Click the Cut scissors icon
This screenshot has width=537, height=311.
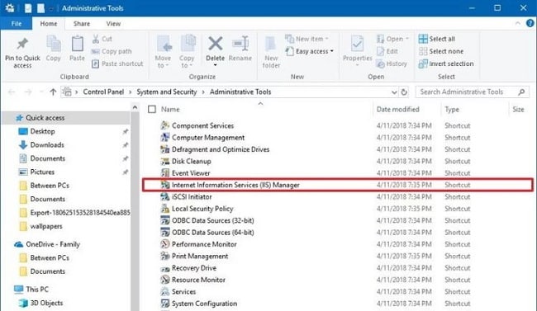(x=96, y=39)
